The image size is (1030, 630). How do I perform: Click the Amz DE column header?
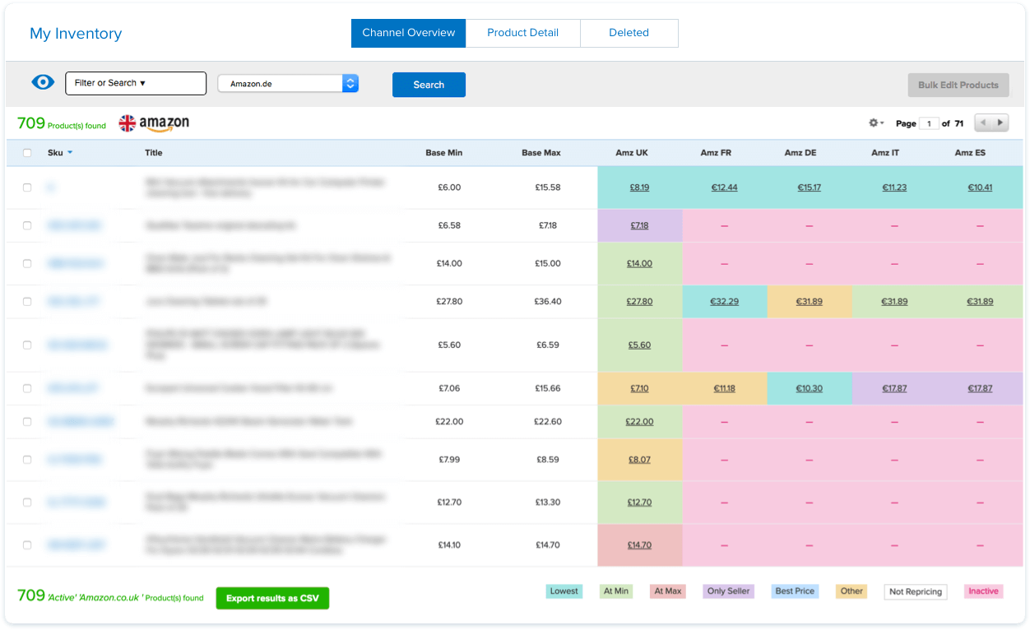(800, 153)
